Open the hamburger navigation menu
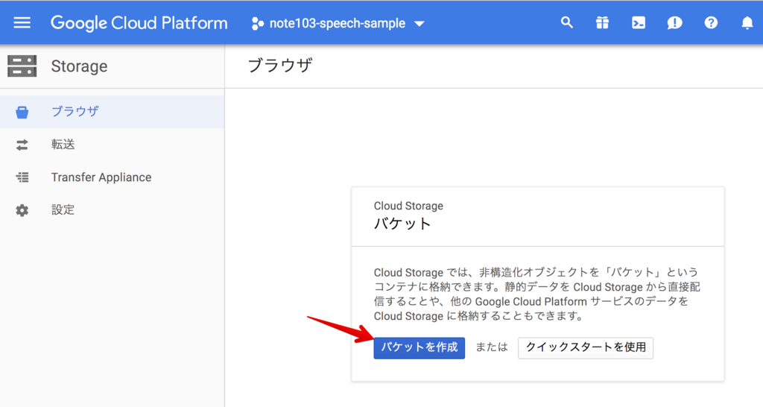This screenshot has height=407, width=763. pos(22,23)
